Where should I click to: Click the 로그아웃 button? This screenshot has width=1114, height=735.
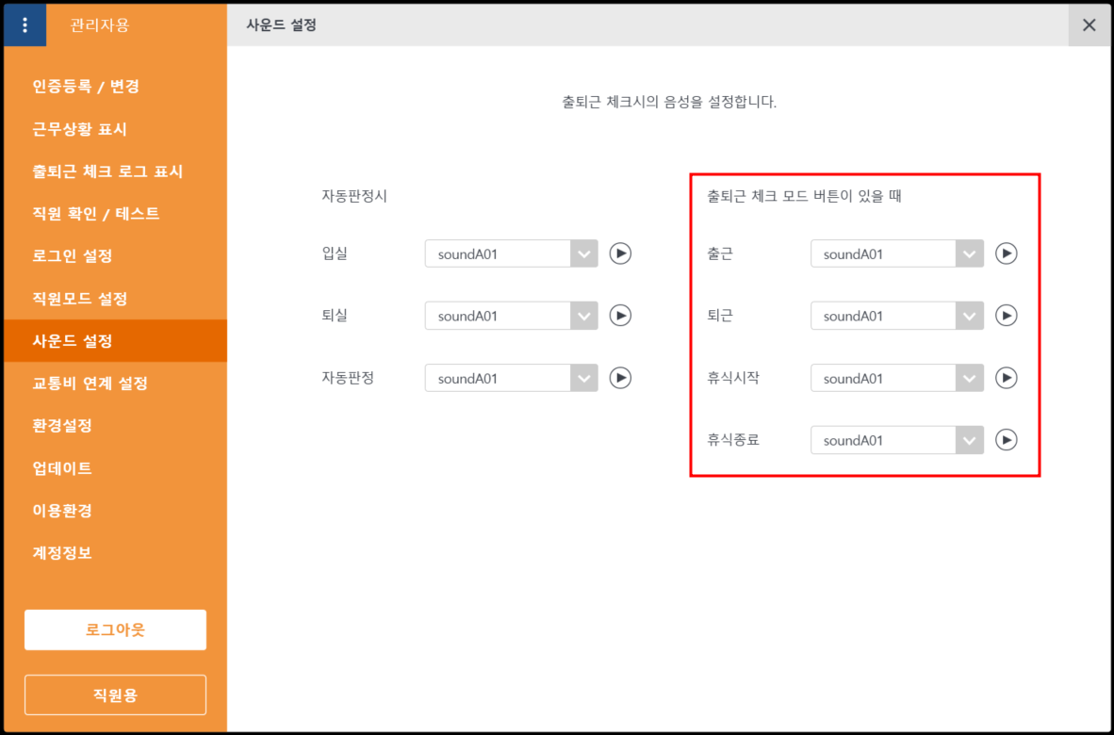[115, 629]
